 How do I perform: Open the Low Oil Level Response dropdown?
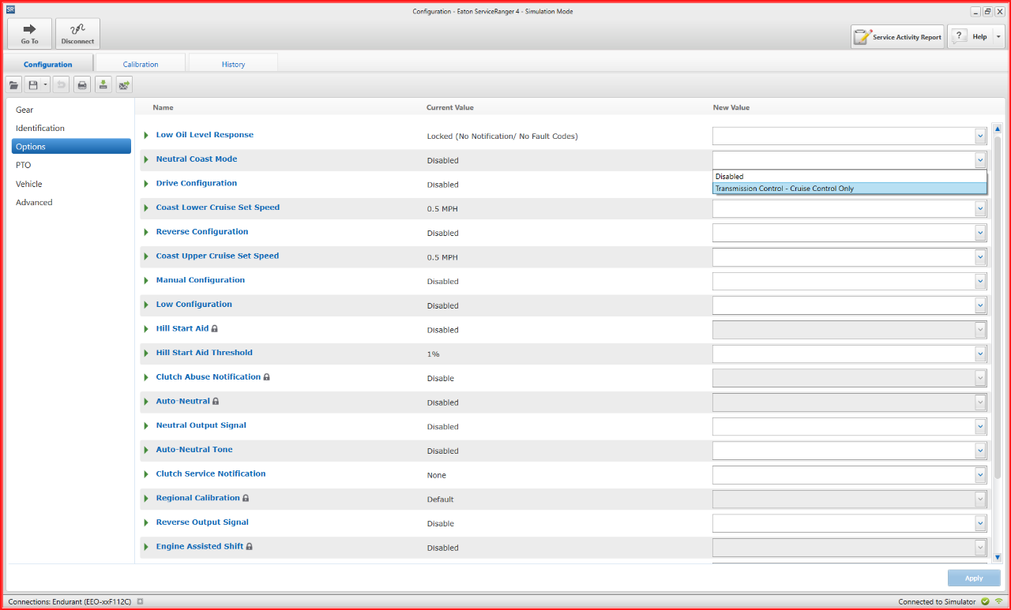980,136
